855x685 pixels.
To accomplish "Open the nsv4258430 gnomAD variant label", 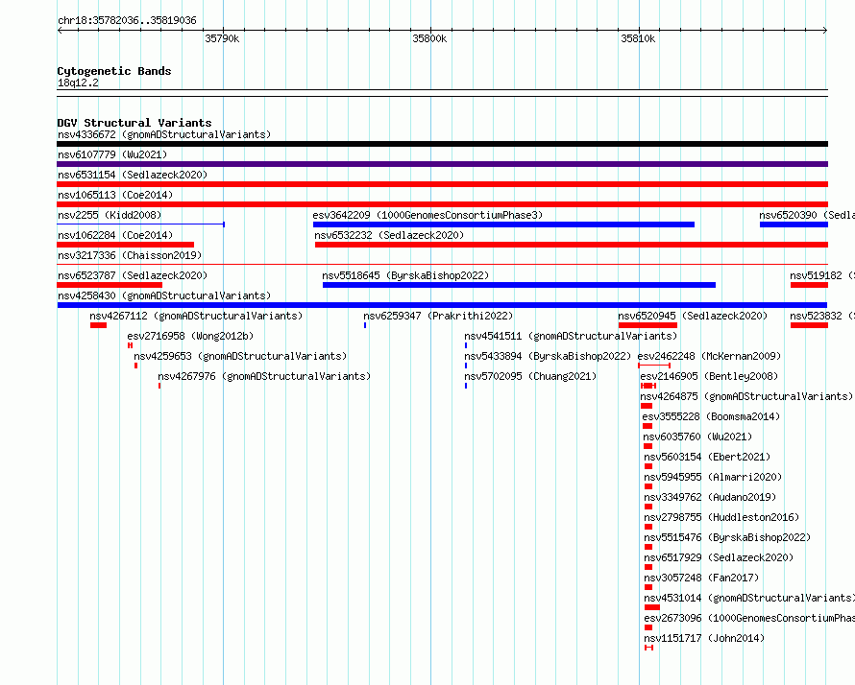I will (164, 295).
